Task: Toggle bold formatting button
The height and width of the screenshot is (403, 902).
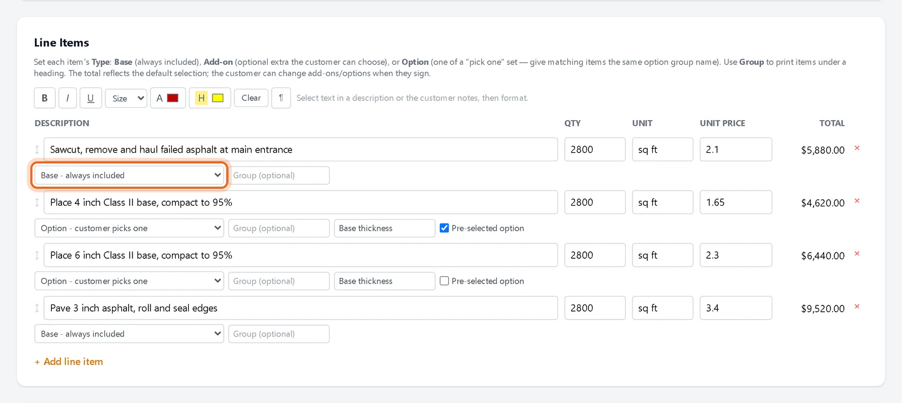Action: 45,98
